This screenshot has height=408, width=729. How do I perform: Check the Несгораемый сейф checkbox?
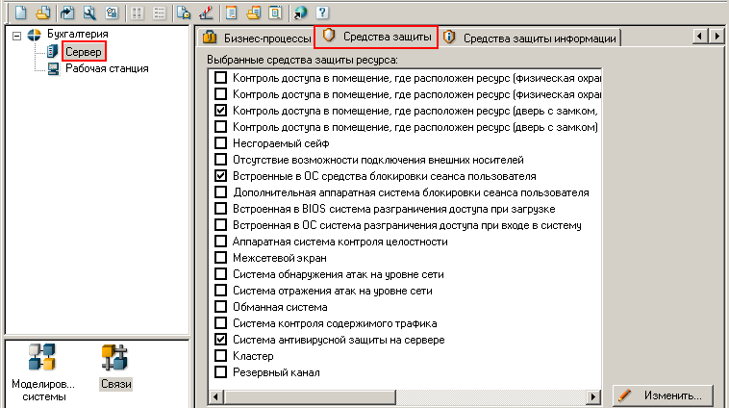(220, 142)
